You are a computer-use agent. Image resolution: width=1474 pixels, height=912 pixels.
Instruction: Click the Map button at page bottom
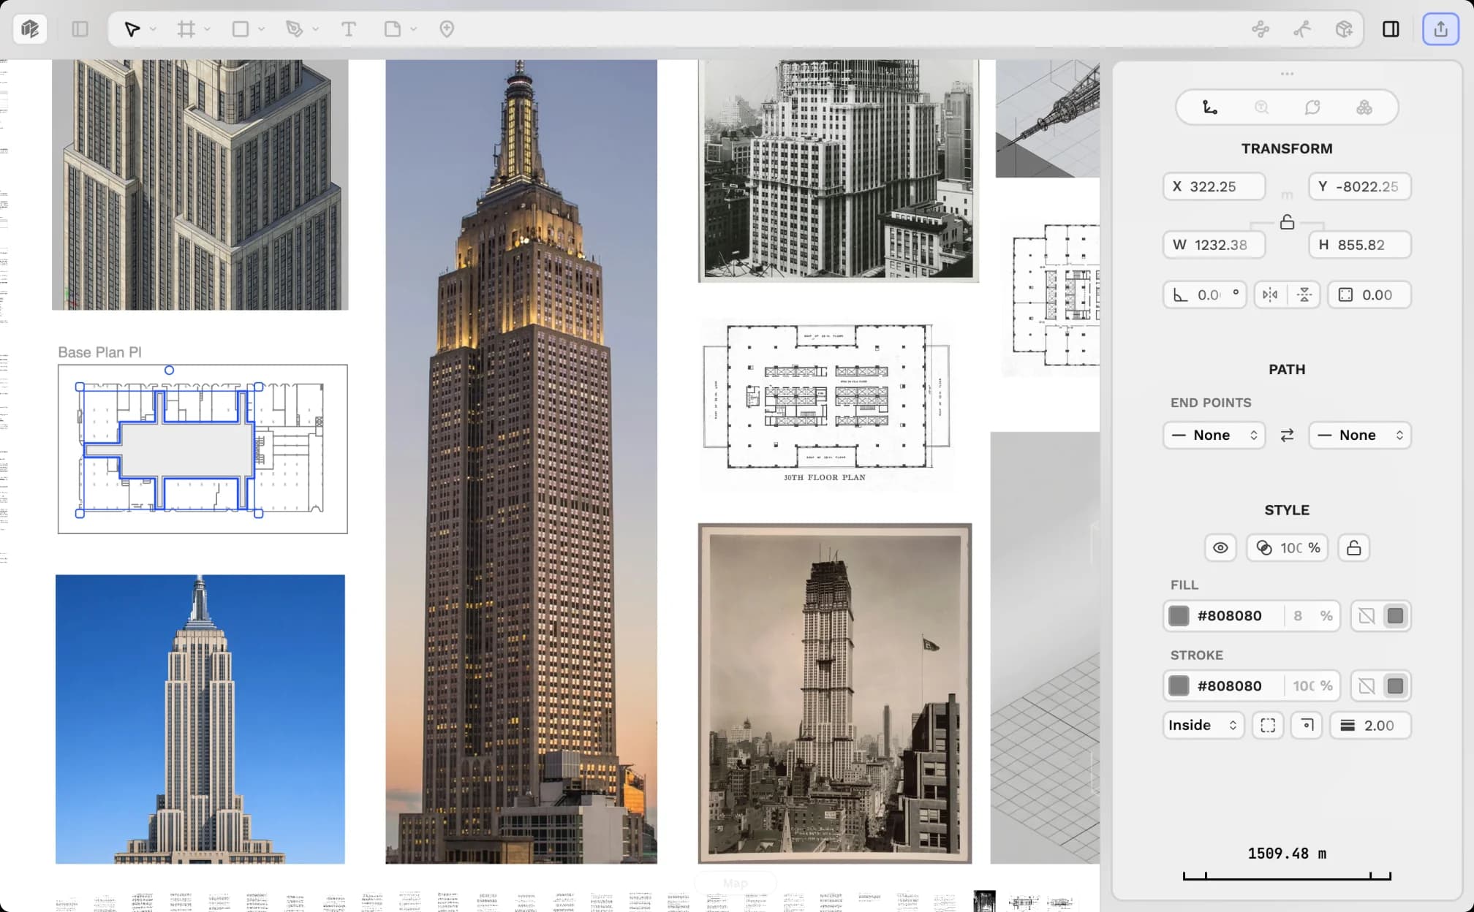(735, 883)
